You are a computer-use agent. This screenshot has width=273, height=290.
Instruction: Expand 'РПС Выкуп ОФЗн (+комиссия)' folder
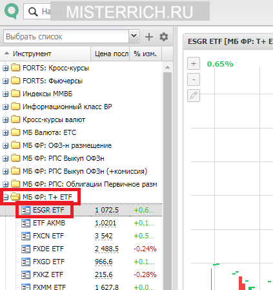pos(5,172)
